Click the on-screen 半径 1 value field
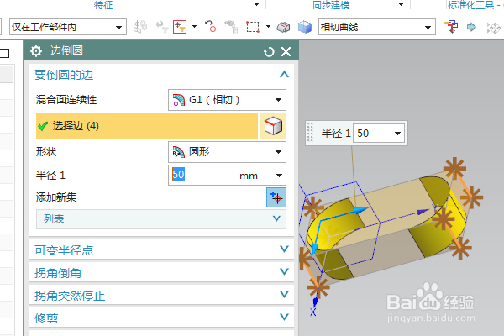Image resolution: width=504 pixels, height=336 pixels. coord(372,133)
